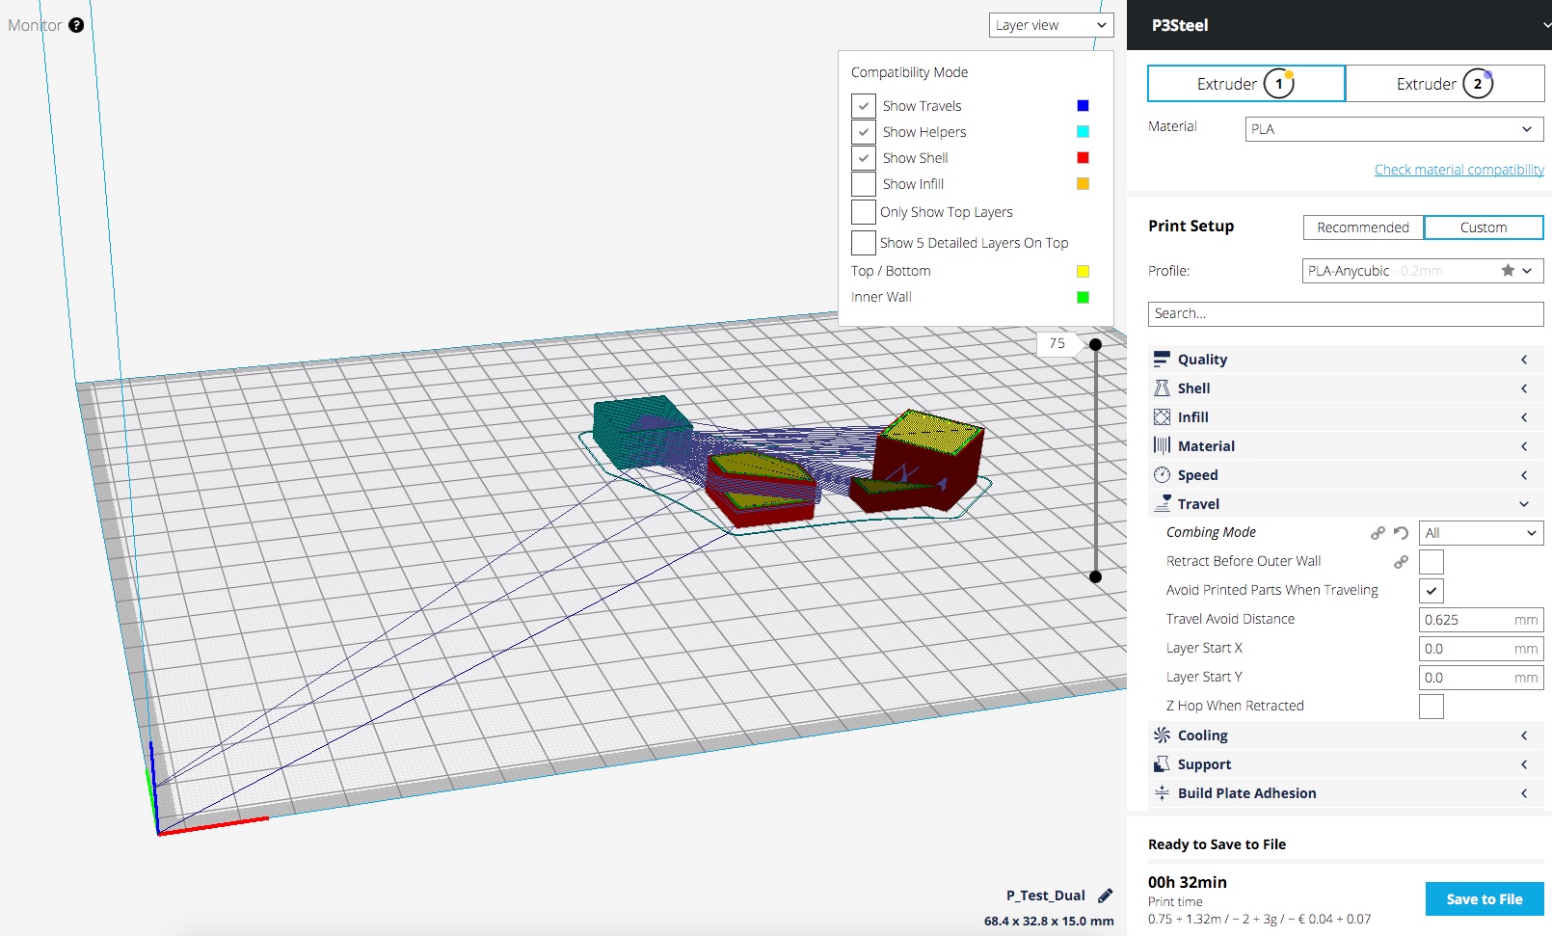Click the orange Show Infill color swatch
The height and width of the screenshot is (936, 1552).
(1083, 184)
